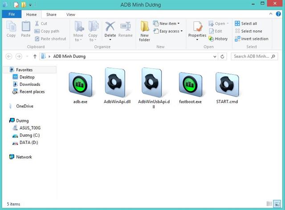Open OneDrive in the navigation pane
Viewport: 285px width, 210px height.
pyautogui.click(x=21, y=106)
